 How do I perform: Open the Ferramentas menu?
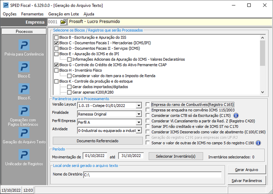coord(32,14)
